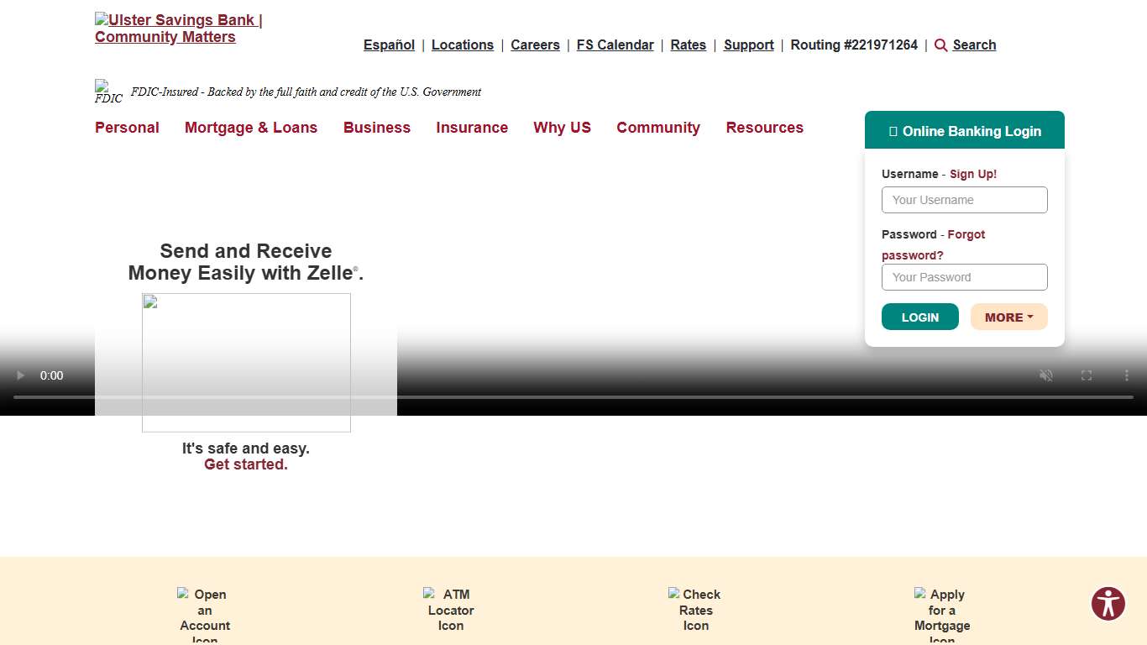Click the Your Username input field
This screenshot has width=1147, height=645.
pyautogui.click(x=964, y=200)
